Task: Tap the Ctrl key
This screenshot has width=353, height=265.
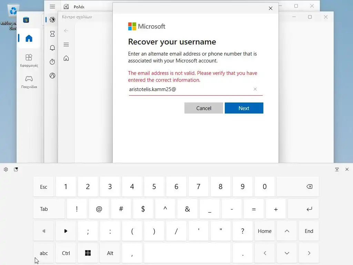Action: pos(66,253)
